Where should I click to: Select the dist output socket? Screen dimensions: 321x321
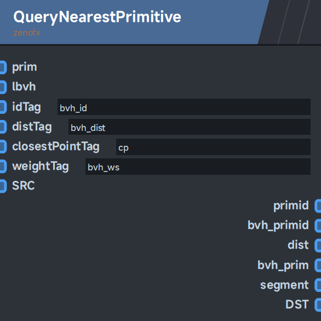[318, 245]
